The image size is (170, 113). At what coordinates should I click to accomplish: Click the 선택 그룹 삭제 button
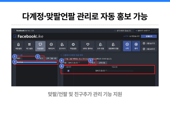[x=51, y=58]
